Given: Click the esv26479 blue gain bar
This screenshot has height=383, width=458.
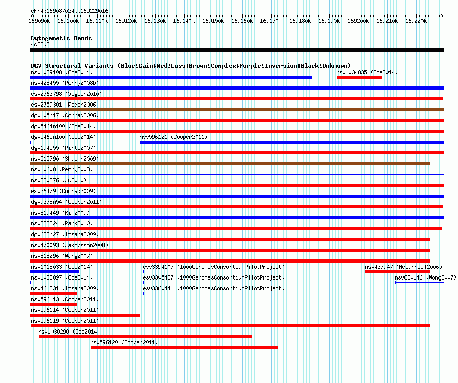Looking at the screenshot, I should [237, 196].
